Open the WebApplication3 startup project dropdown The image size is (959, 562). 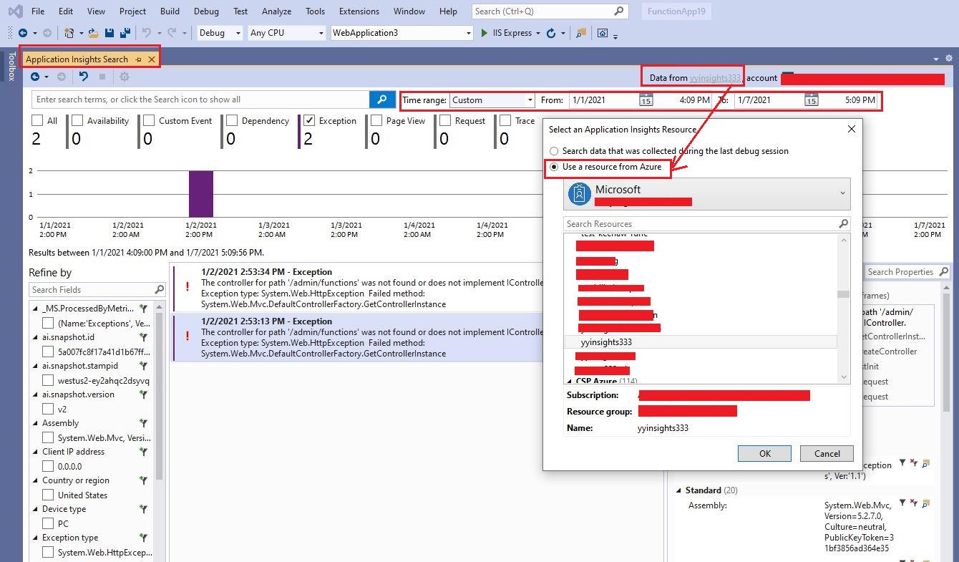tap(402, 33)
